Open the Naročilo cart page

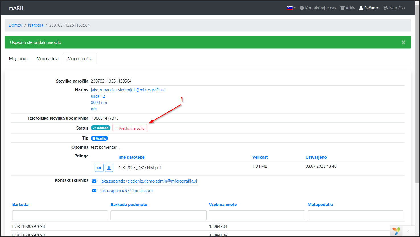pyautogui.click(x=394, y=8)
